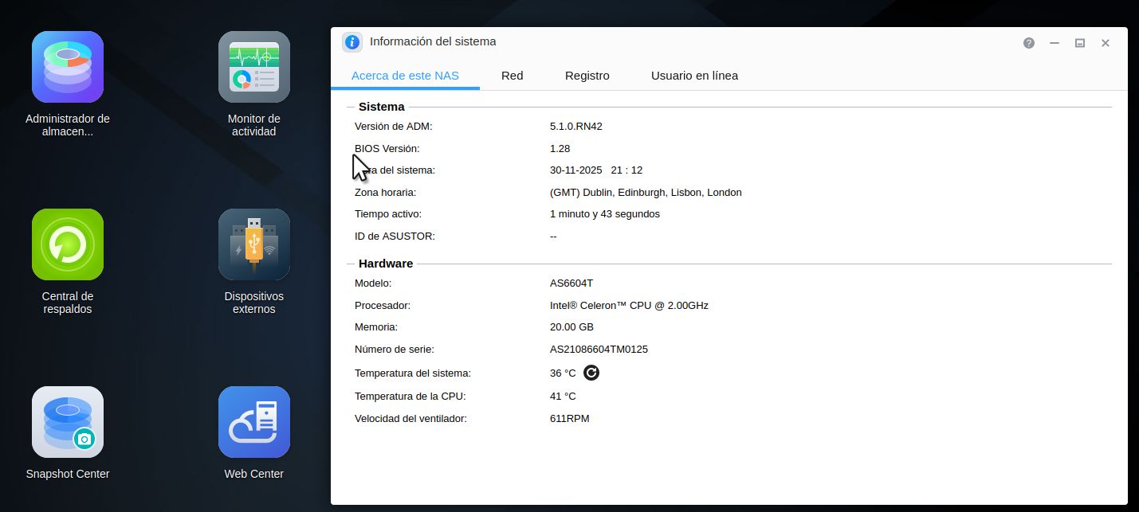Open Dispositivos externos USB icon
The width and height of the screenshot is (1139, 512).
(253, 244)
